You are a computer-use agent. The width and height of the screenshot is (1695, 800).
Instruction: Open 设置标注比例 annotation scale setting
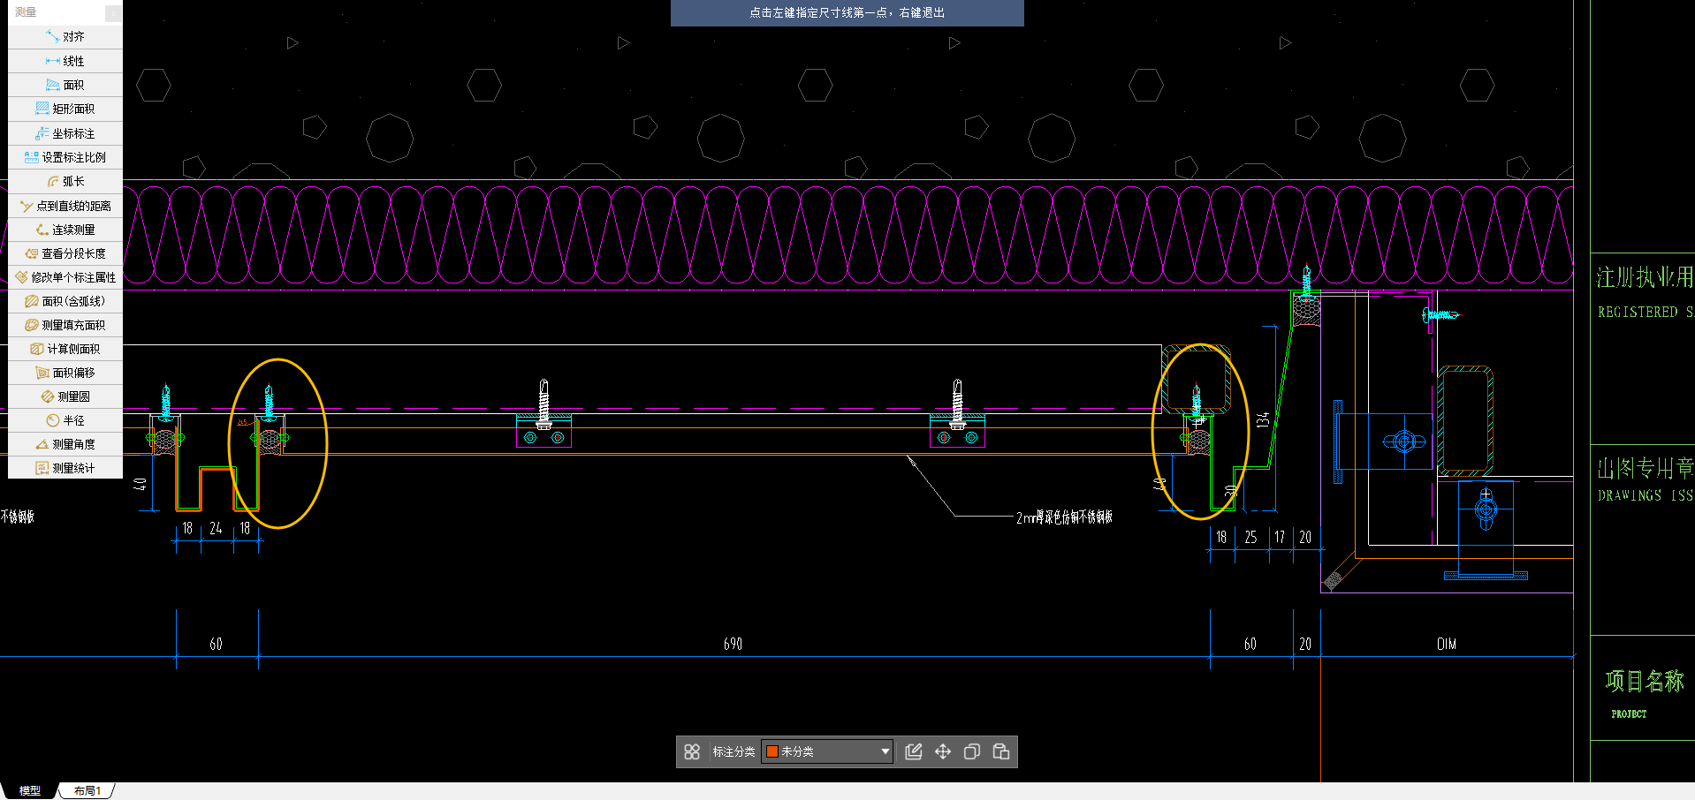tap(65, 157)
